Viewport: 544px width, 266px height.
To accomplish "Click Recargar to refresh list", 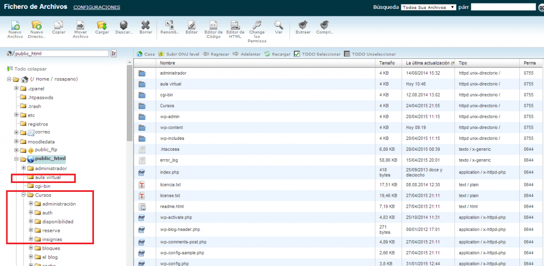I will pos(277,54).
